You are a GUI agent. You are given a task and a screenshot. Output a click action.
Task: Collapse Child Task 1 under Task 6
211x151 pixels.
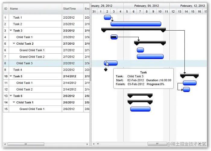point(14,102)
